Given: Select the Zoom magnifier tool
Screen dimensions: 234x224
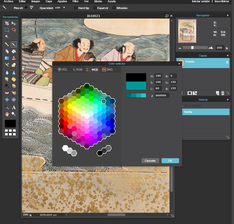Looking at the screenshot, I should (x=14, y=114).
